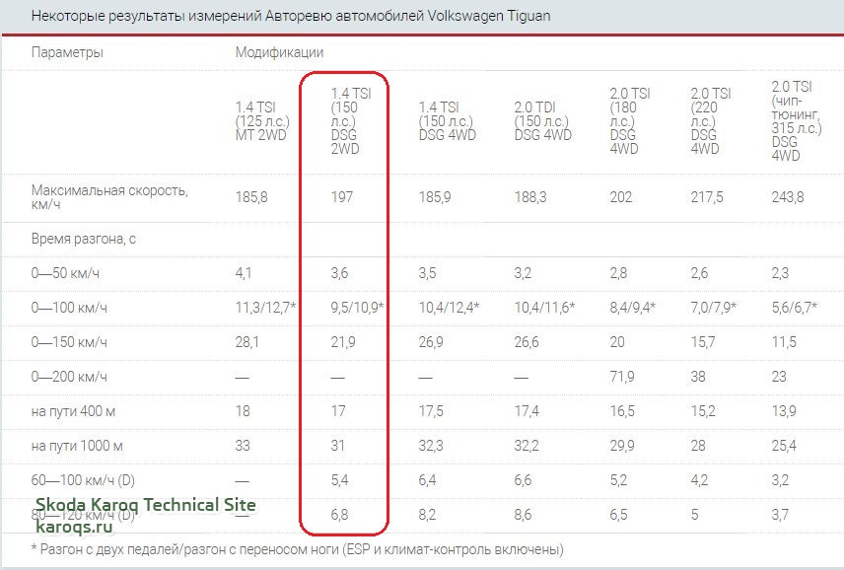Click the '0—100 км/ч' row label
The height and width of the screenshot is (570, 844).
pyautogui.click(x=69, y=308)
